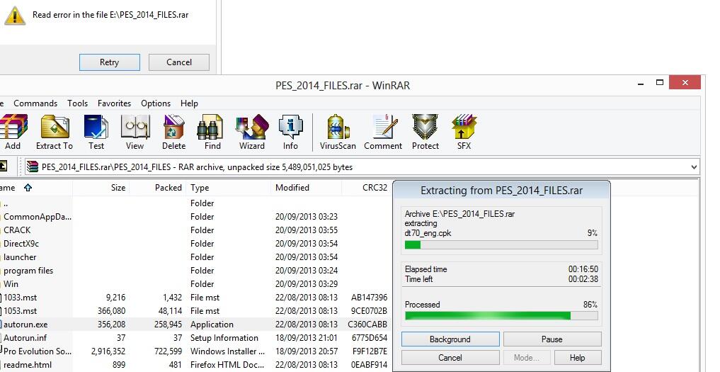Select the '..' parent folder row
The image size is (720, 372).
195,203
